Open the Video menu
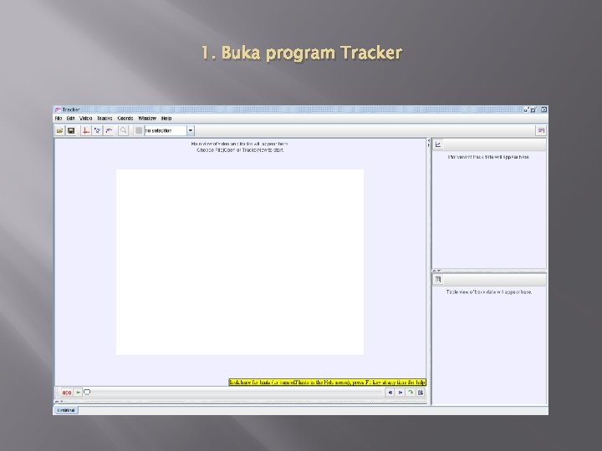The width and height of the screenshot is (602, 451). click(x=85, y=119)
